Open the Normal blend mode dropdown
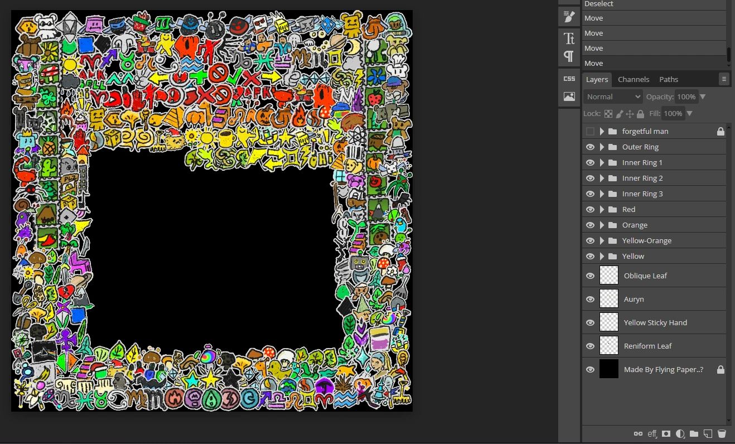 point(612,96)
